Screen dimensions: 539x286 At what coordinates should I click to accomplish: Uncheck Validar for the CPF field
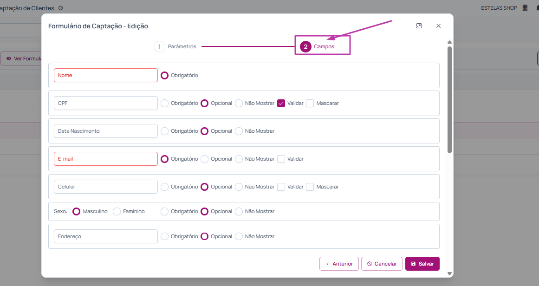281,103
